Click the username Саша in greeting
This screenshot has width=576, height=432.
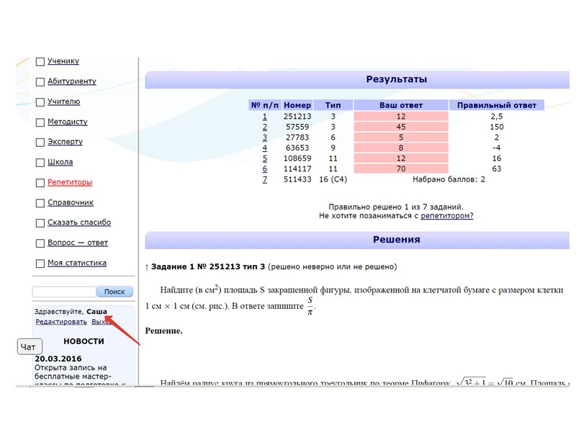point(96,312)
